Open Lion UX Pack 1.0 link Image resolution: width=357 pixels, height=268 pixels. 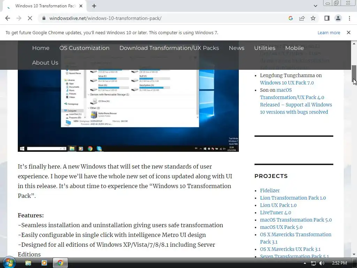[x=278, y=205]
